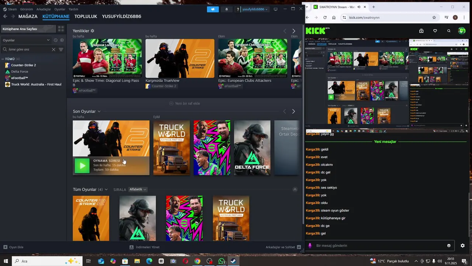Switch library to collections grid view
The width and height of the screenshot is (472, 266).
(61, 29)
